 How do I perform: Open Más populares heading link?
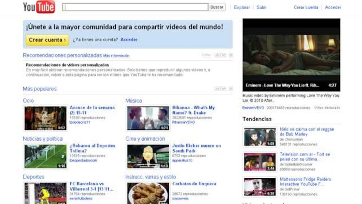click(40, 89)
